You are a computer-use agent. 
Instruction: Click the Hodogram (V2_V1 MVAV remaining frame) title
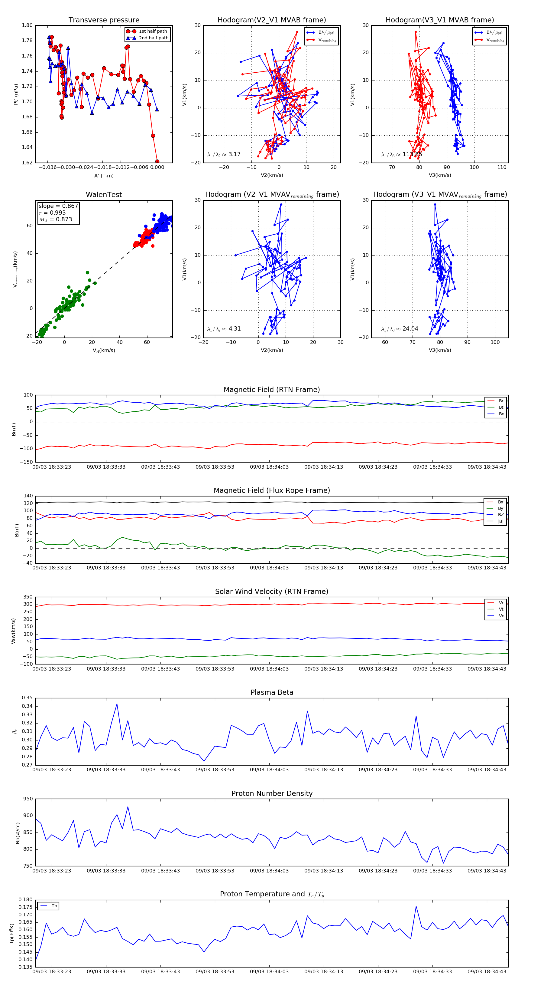point(272,195)
